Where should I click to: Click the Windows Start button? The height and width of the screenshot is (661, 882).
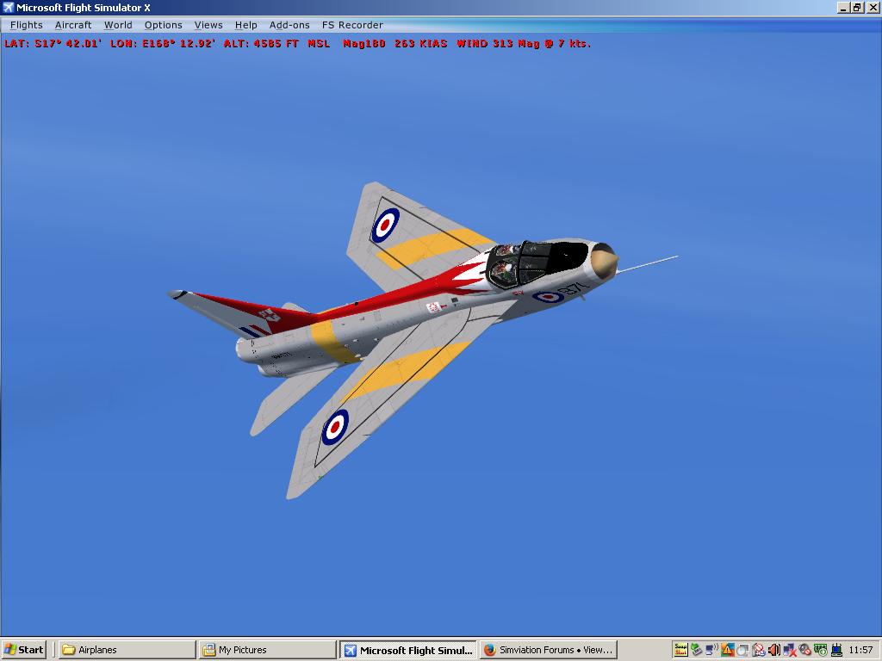[x=23, y=650]
